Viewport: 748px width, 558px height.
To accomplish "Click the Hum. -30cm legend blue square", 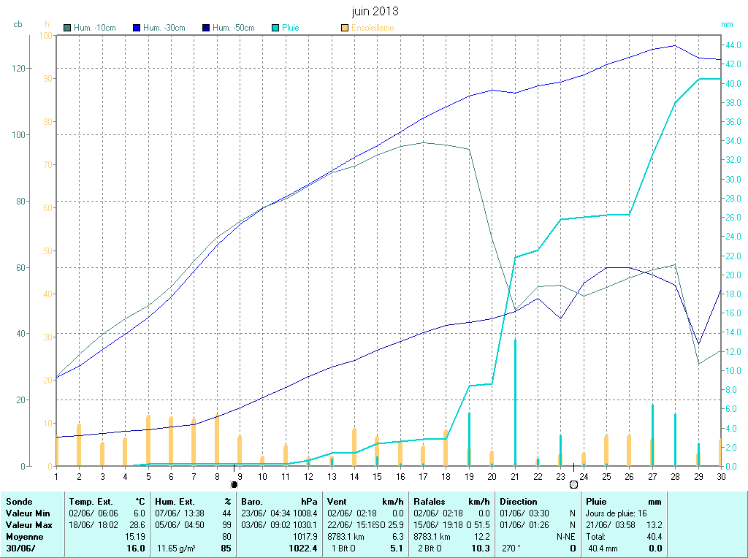I will (137, 28).
